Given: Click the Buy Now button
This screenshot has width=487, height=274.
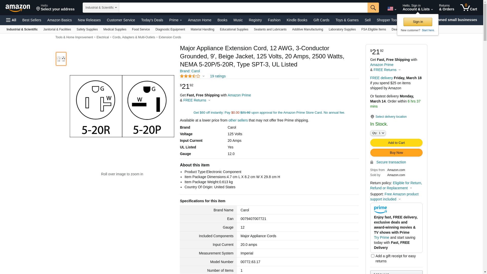Looking at the screenshot, I should (396, 152).
